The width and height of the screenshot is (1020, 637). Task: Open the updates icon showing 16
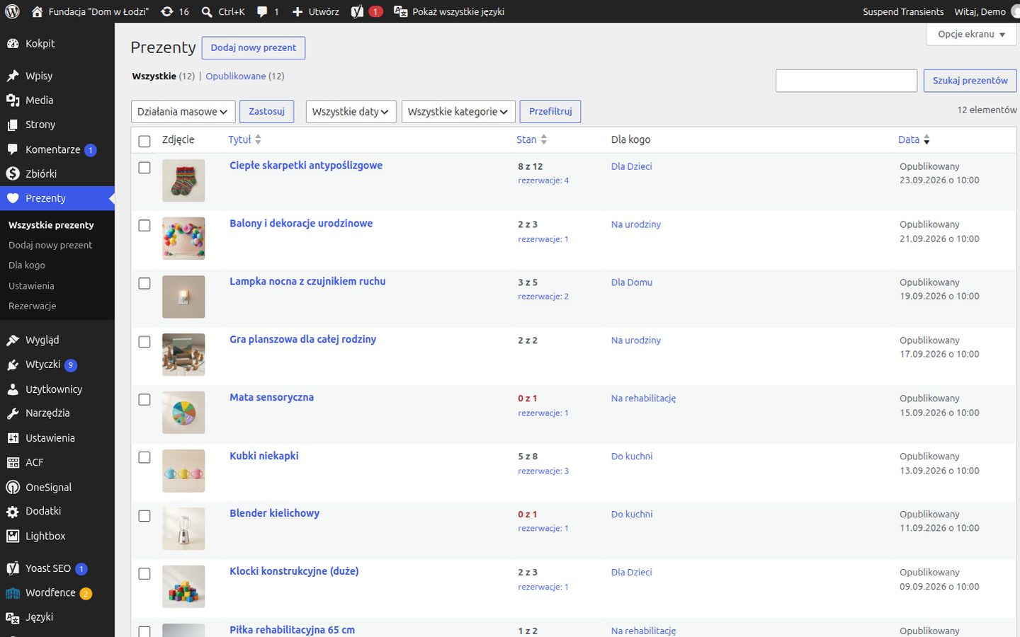pos(166,11)
